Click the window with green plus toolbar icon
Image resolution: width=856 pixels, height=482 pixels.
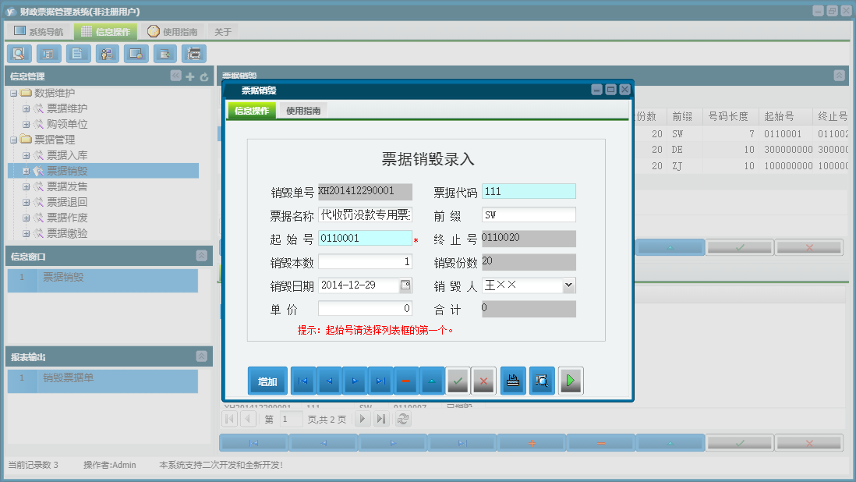coord(164,54)
